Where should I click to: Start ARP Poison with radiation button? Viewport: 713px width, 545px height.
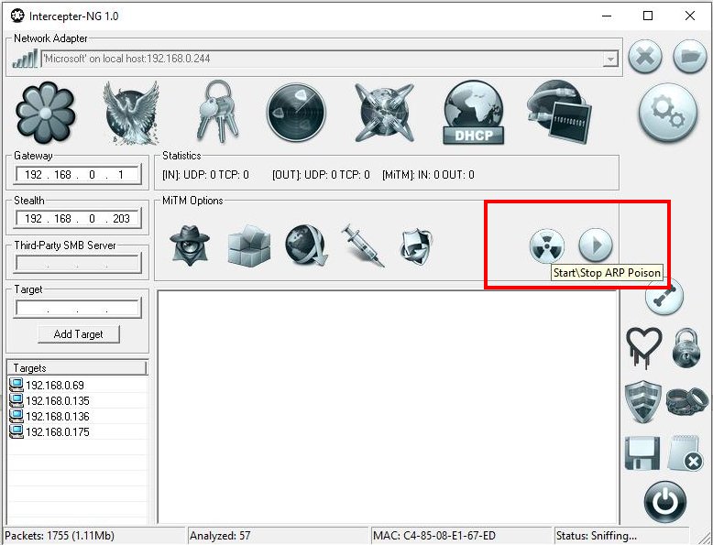point(547,245)
